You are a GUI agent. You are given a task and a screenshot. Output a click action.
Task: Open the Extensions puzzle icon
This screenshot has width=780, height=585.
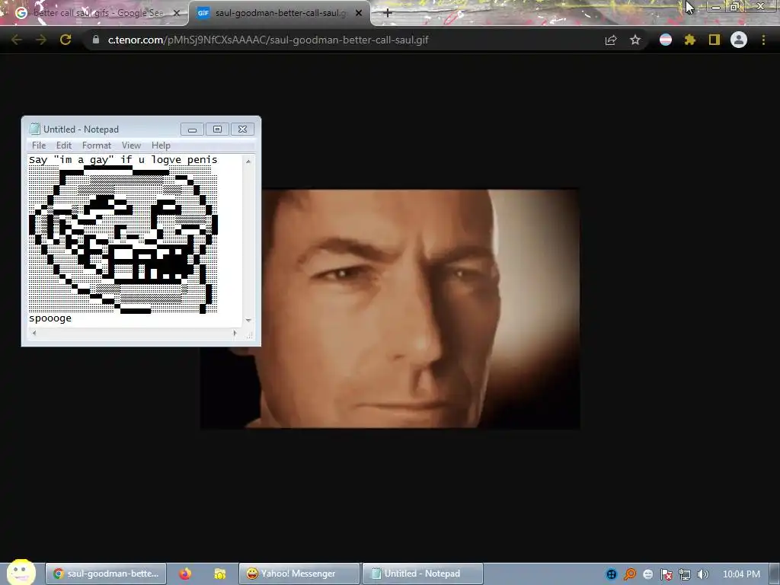click(689, 40)
